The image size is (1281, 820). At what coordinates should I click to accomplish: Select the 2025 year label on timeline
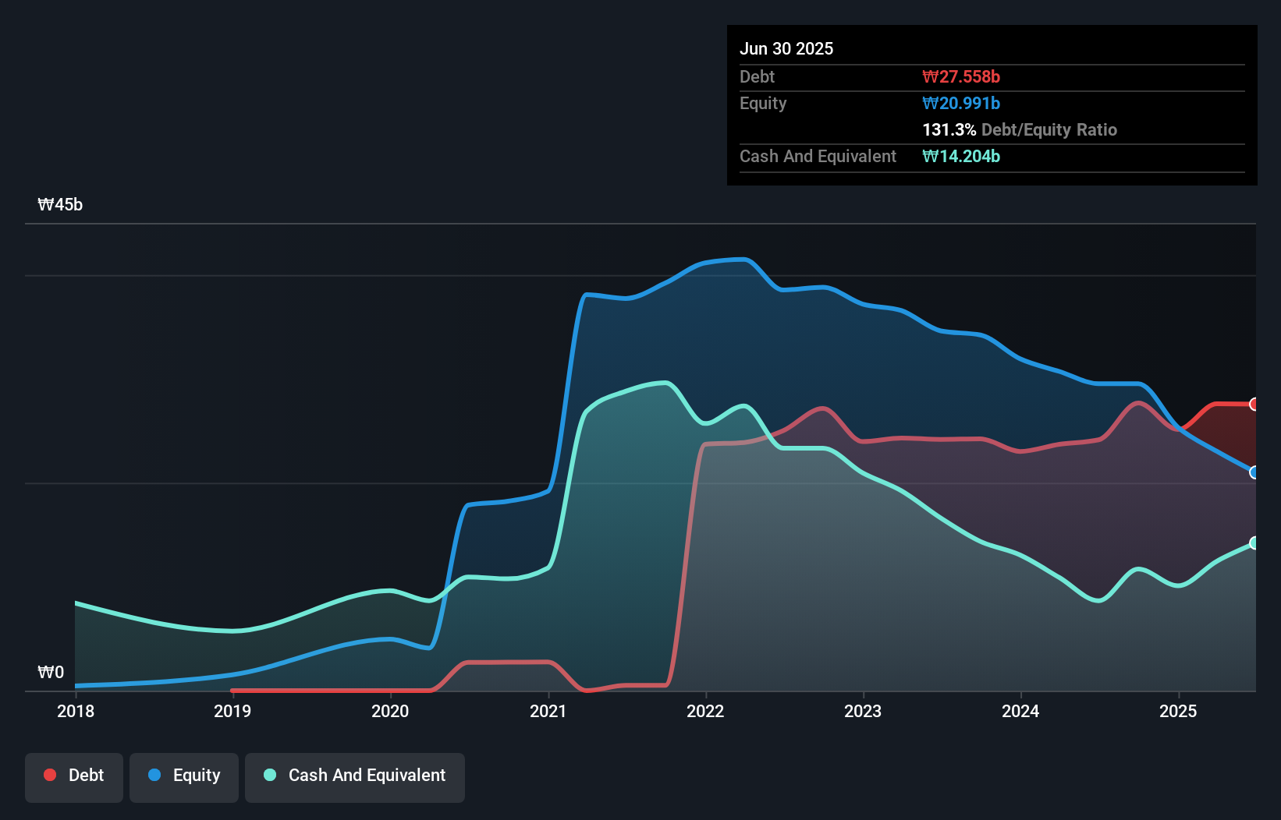pos(1178,711)
